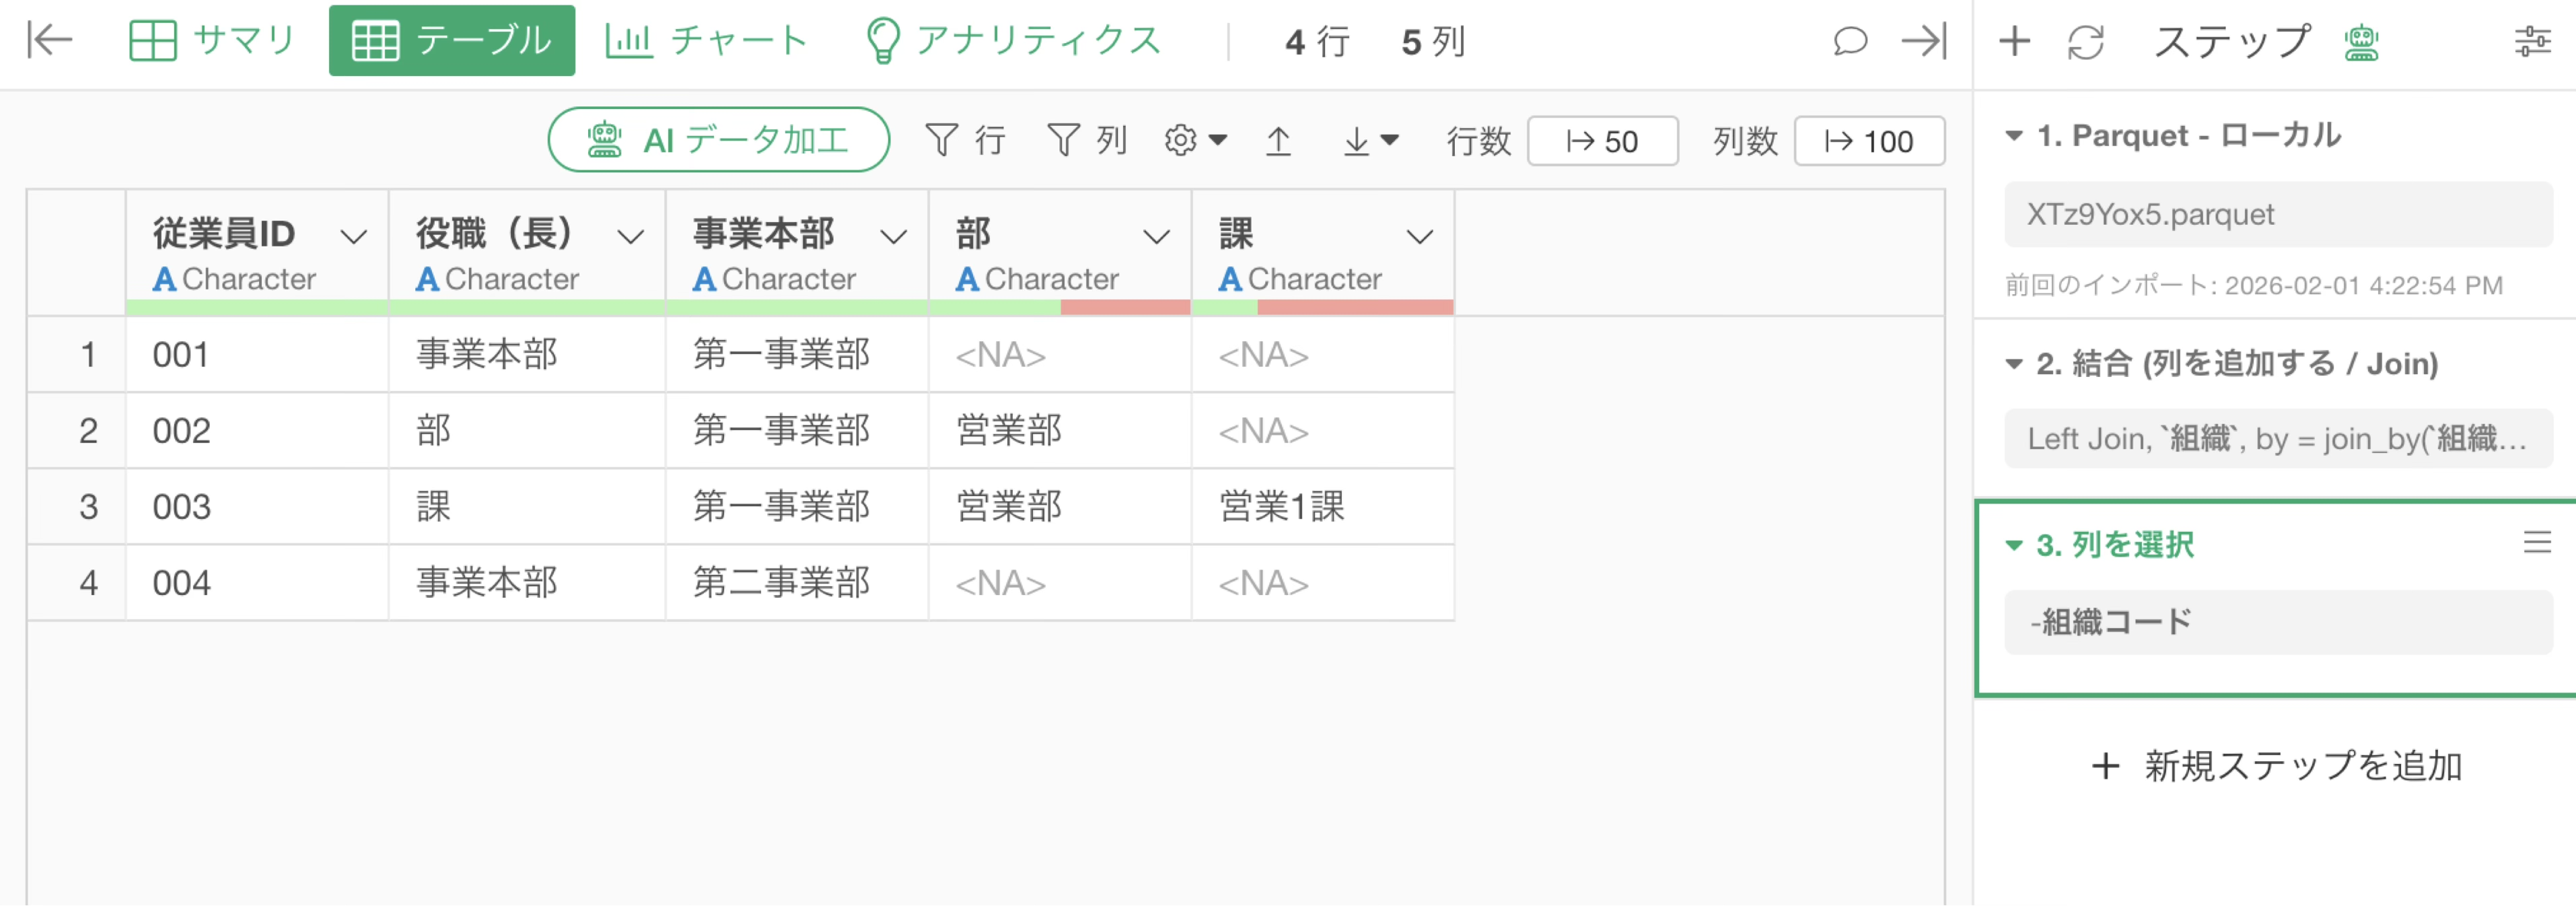Open the AI robot icon beside ステップ
This screenshot has height=906, width=2576.
tap(2361, 42)
